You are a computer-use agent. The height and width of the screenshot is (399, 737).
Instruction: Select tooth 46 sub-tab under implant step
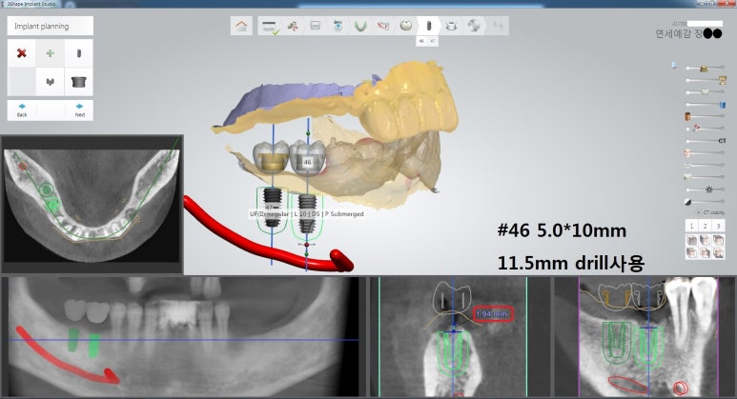click(422, 42)
